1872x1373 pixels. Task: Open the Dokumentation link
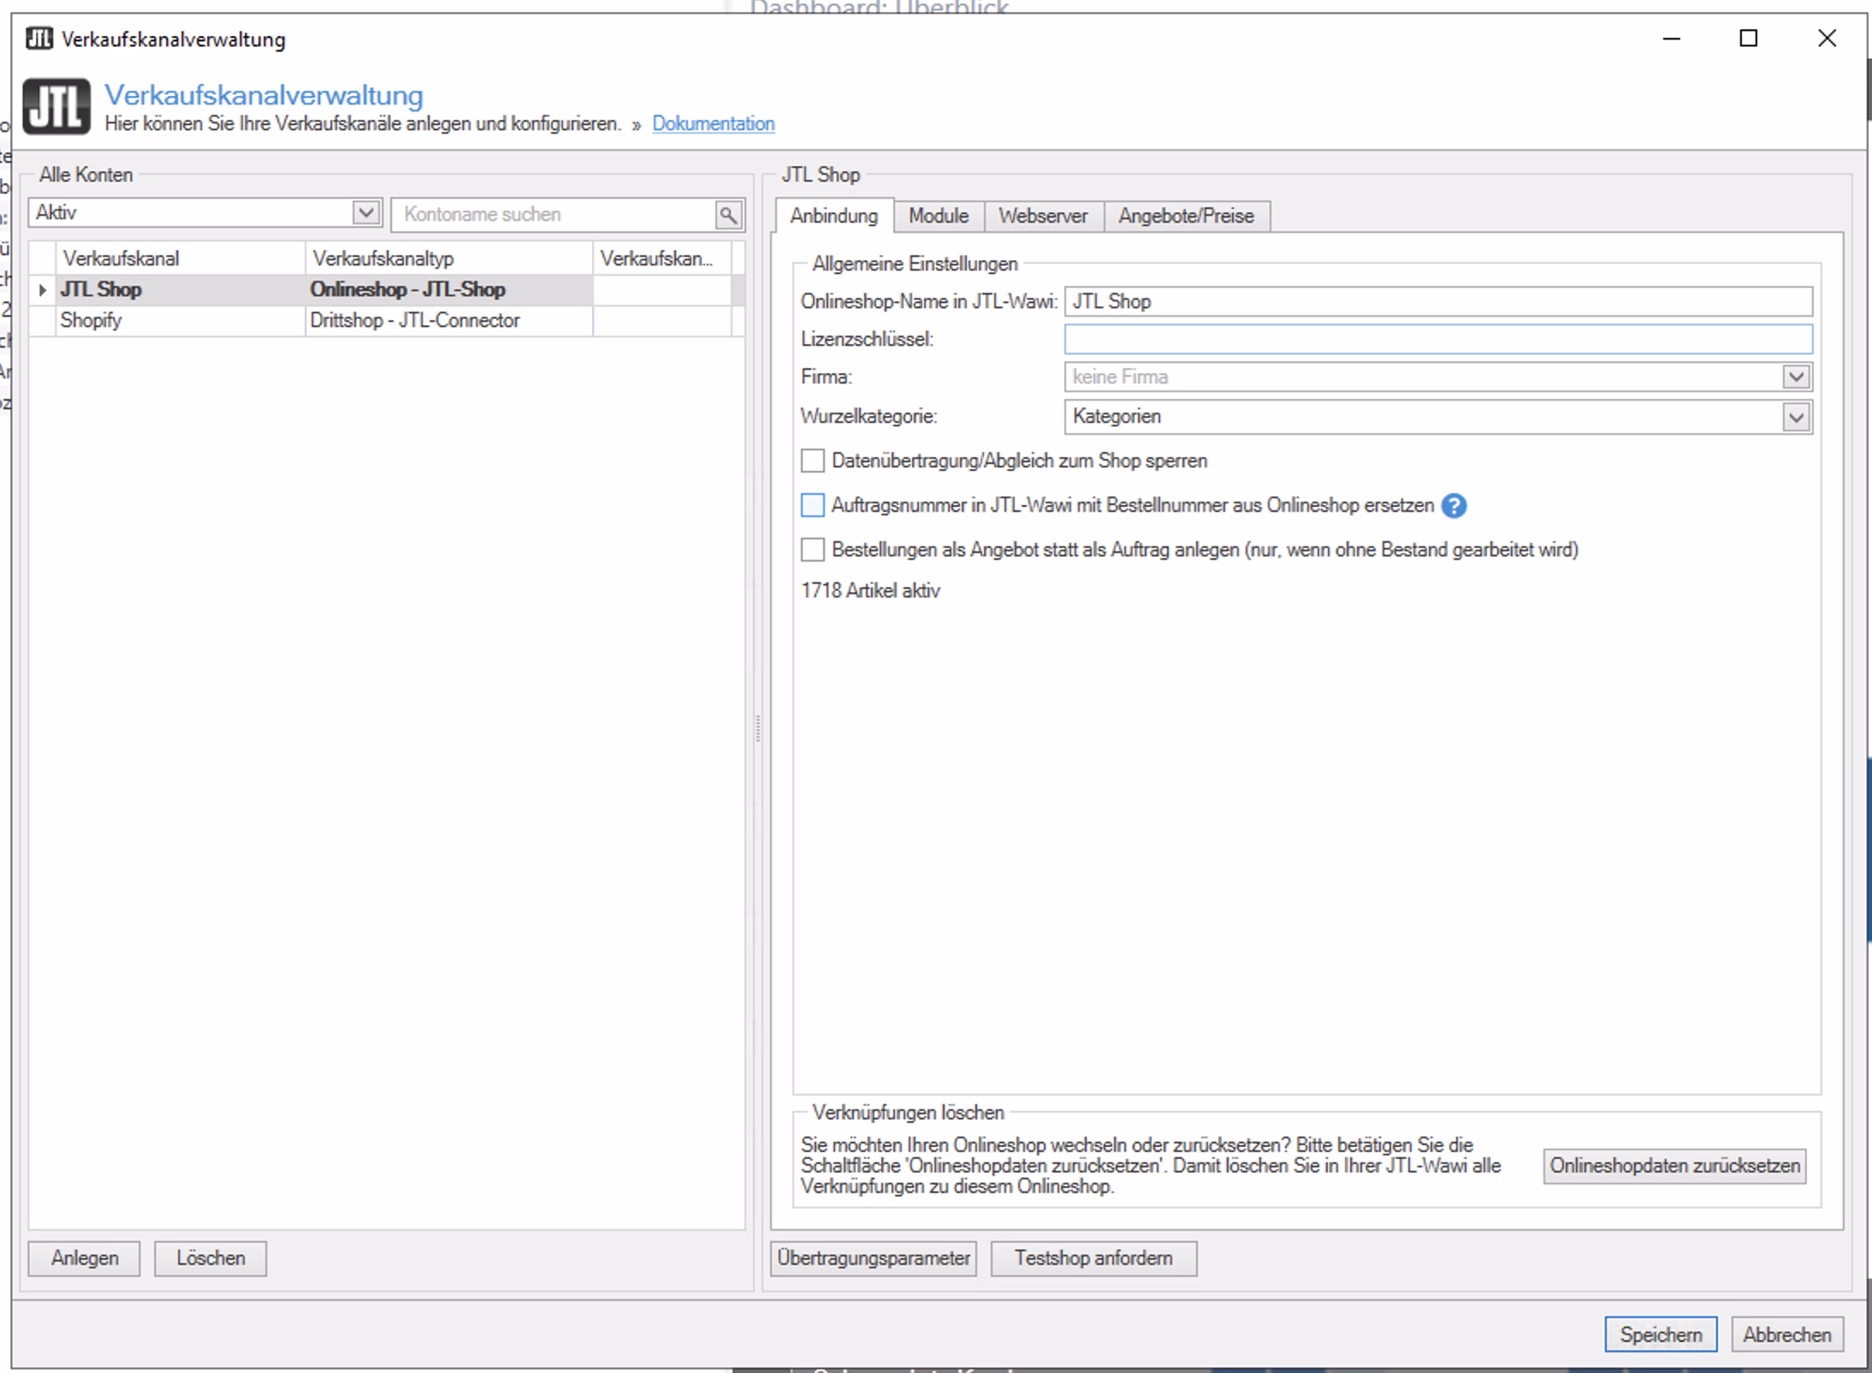(714, 123)
